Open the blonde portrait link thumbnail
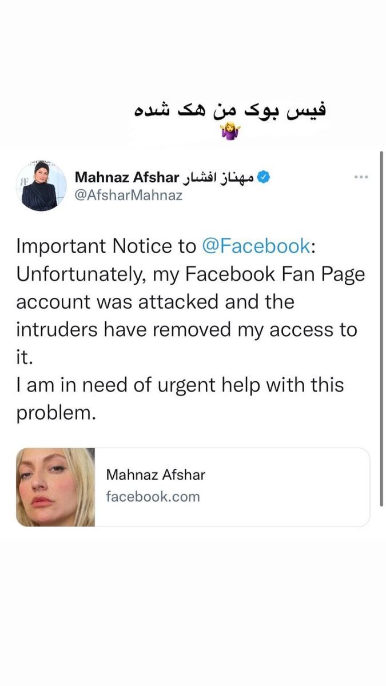Viewport: 386px width, 686px height. coord(55,487)
